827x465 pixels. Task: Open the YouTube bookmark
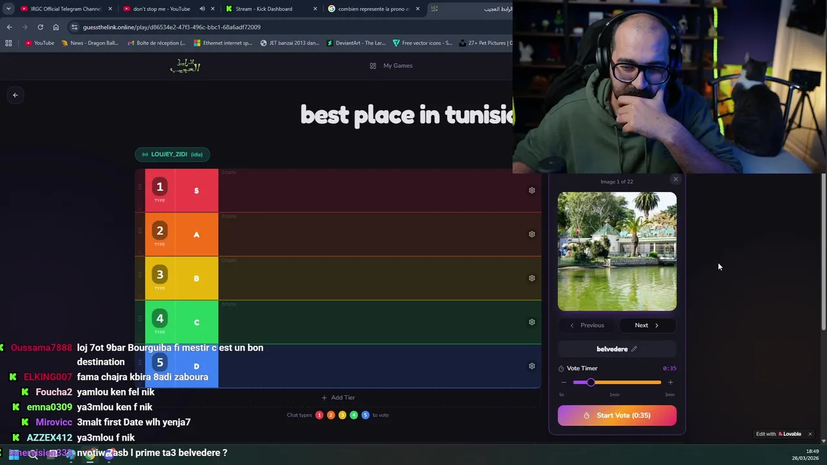[39, 43]
